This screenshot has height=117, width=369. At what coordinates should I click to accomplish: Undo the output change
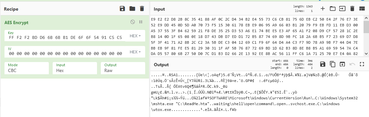(352, 64)
